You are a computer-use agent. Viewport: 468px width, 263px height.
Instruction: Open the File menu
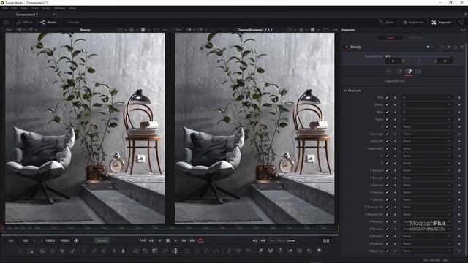coord(5,8)
